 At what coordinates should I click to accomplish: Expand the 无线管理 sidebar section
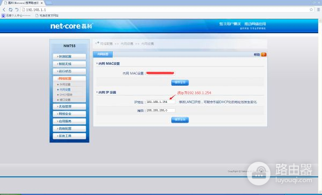(69, 107)
